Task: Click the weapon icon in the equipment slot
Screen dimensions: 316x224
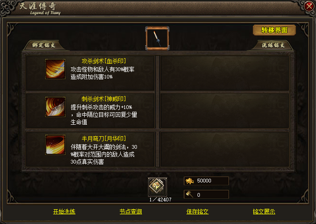Action: tap(157, 38)
